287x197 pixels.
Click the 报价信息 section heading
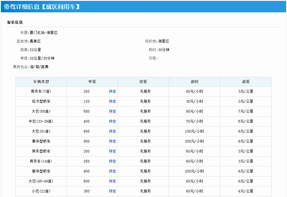(x=15, y=22)
